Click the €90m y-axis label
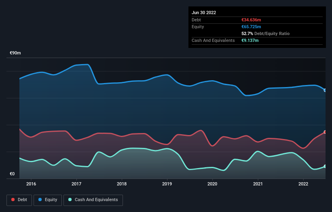The width and height of the screenshot is (332, 212). [15, 53]
